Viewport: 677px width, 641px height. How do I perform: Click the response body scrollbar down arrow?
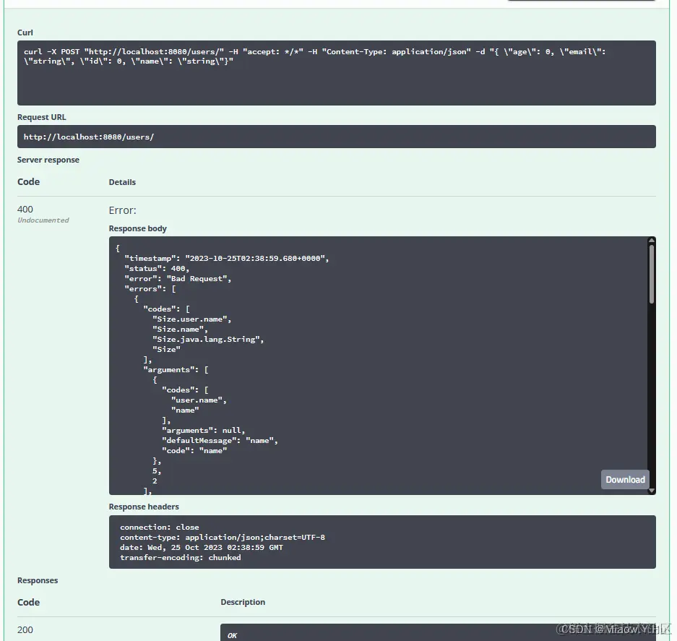point(652,490)
